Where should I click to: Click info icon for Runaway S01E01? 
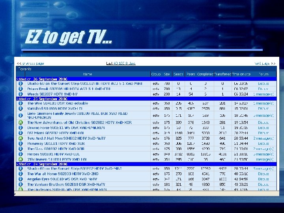[x=21, y=144]
